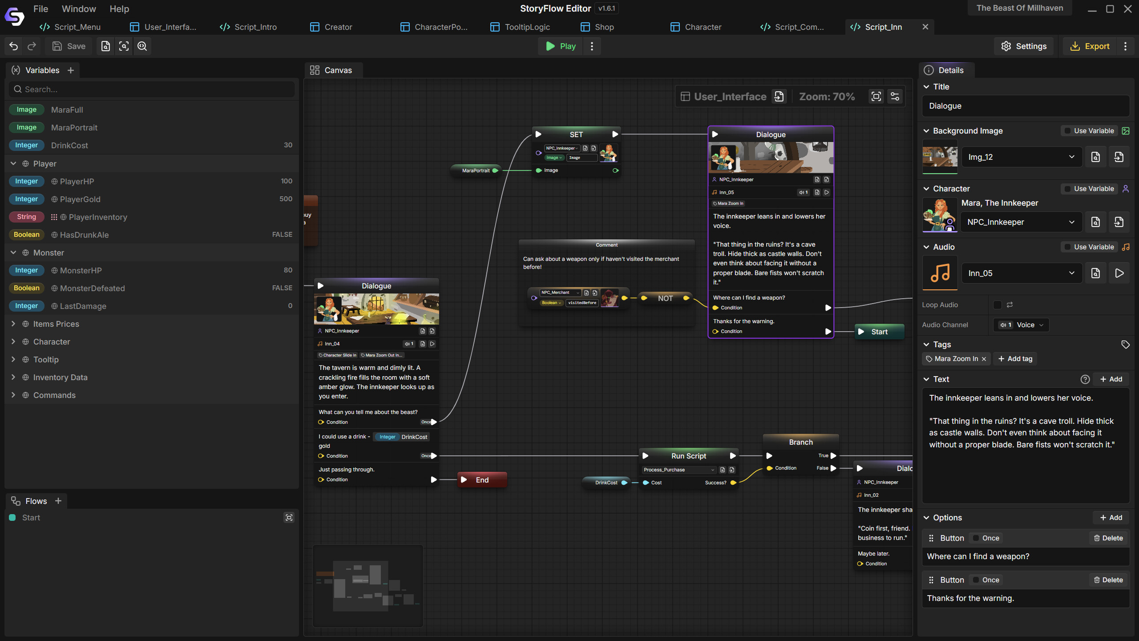
Task: Click the Settings button
Action: pyautogui.click(x=1024, y=46)
